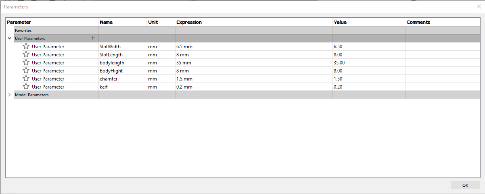Click the Expression column header
This screenshot has width=485, height=194.
tap(254, 22)
